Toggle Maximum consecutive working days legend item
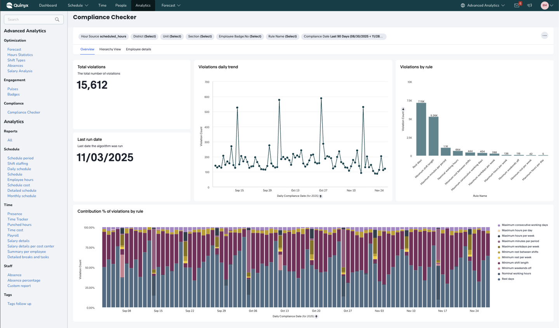This screenshot has height=328, width=559. 524,225
